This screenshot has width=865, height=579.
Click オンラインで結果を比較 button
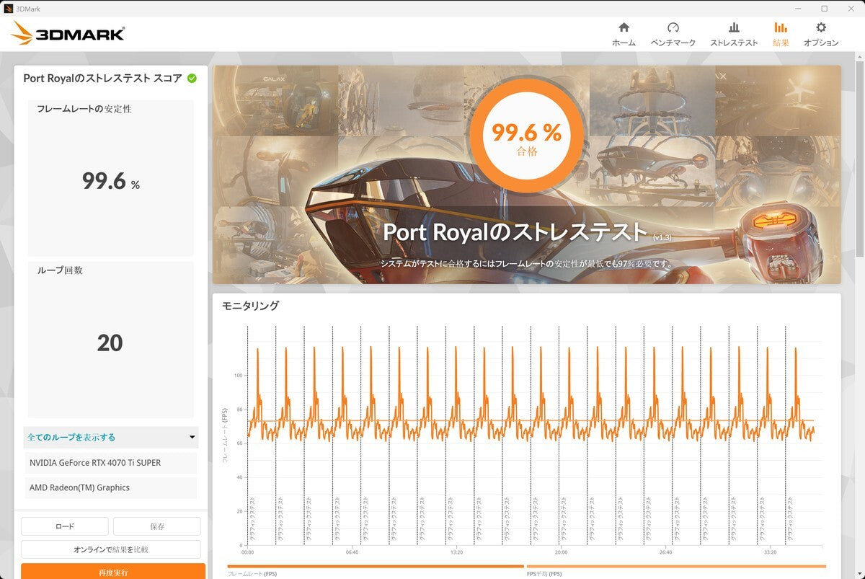[111, 549]
